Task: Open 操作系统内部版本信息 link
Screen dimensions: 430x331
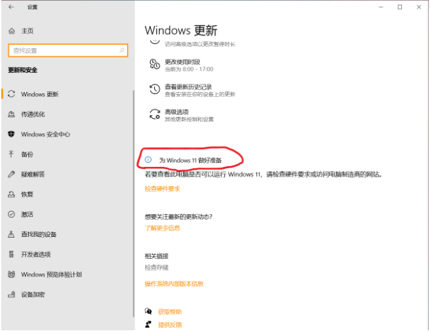Action: (174, 283)
